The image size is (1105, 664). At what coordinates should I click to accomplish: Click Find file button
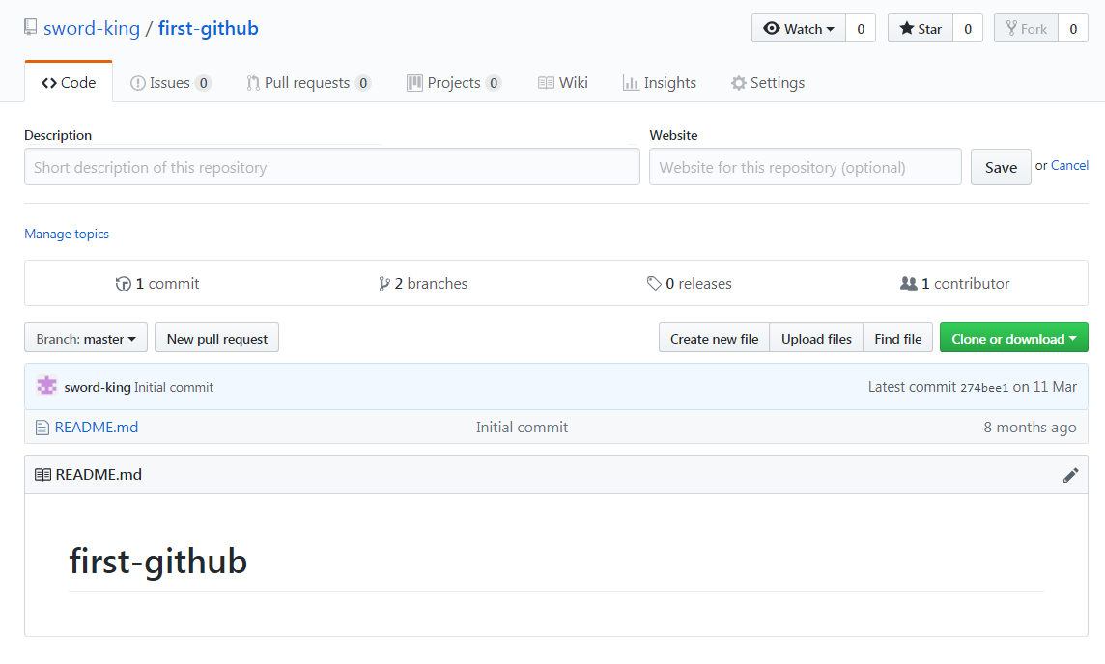[x=898, y=338]
